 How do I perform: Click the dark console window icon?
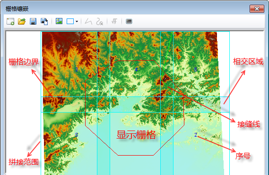point(129,21)
